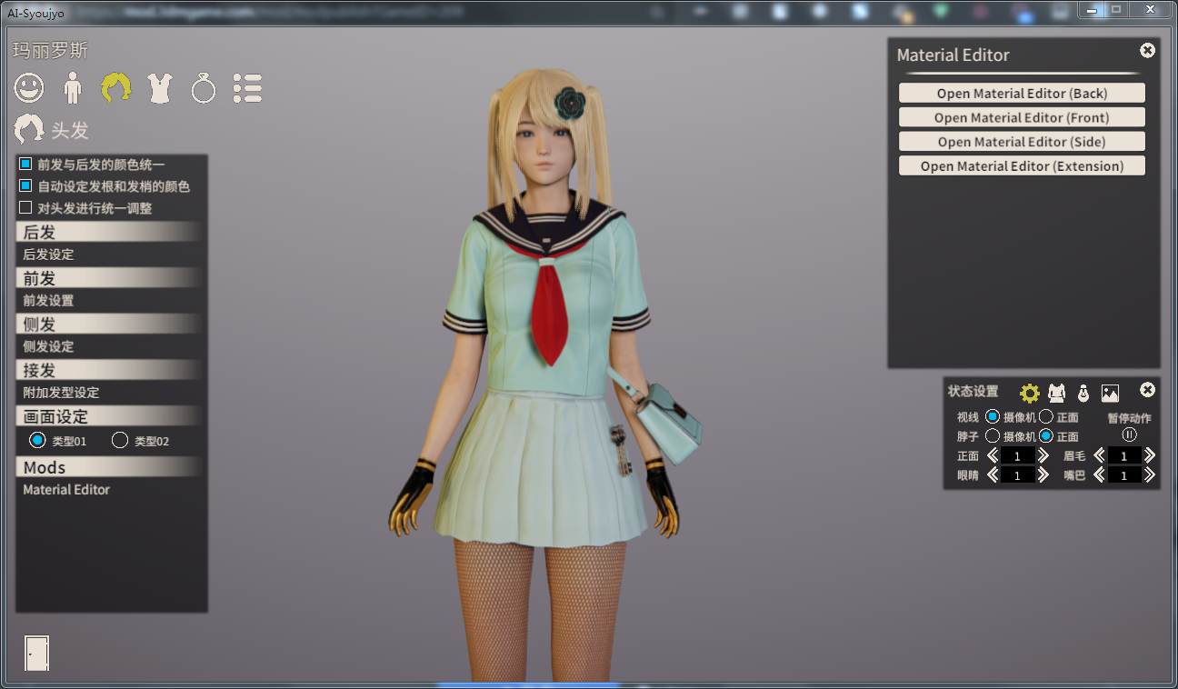1178x689 pixels.
Task: Select the 类型02 radio button
Action: (120, 441)
